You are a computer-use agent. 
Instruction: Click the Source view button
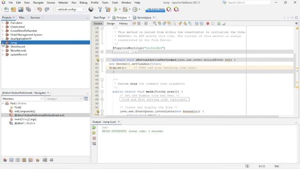click(x=98, y=23)
